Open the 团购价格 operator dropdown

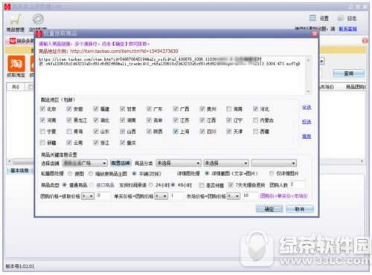88,196
